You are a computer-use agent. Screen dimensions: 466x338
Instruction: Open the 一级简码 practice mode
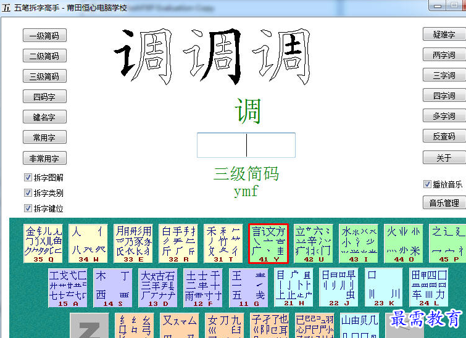tap(44, 36)
